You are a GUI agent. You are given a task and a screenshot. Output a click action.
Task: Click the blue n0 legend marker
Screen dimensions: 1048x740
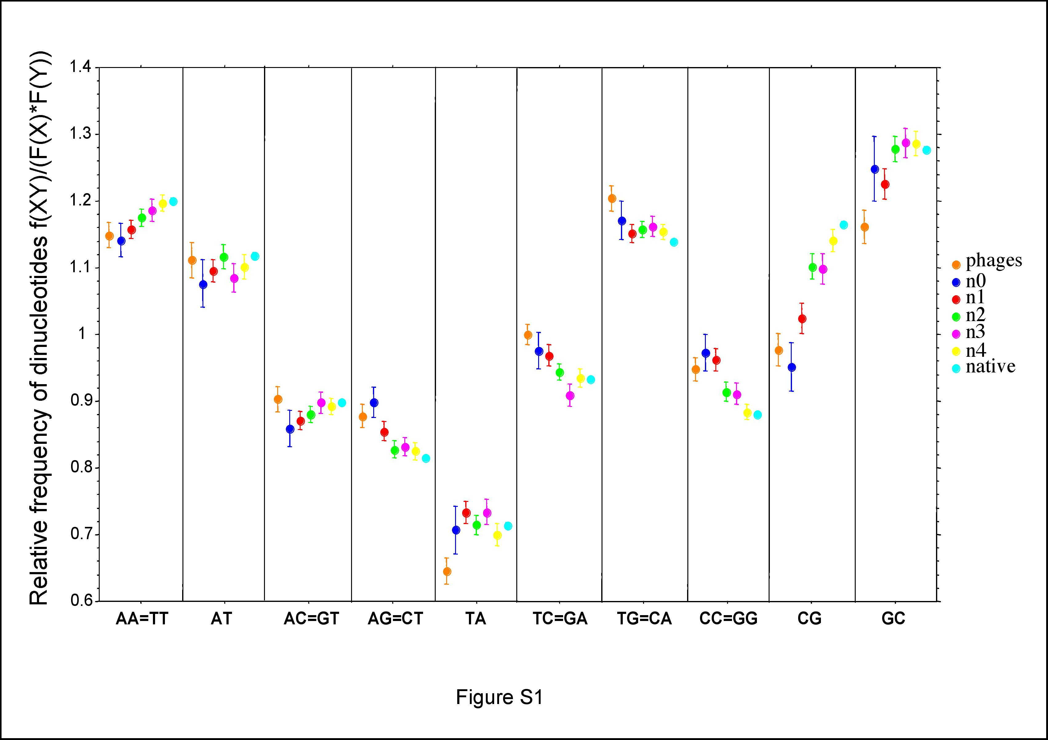coord(956,283)
